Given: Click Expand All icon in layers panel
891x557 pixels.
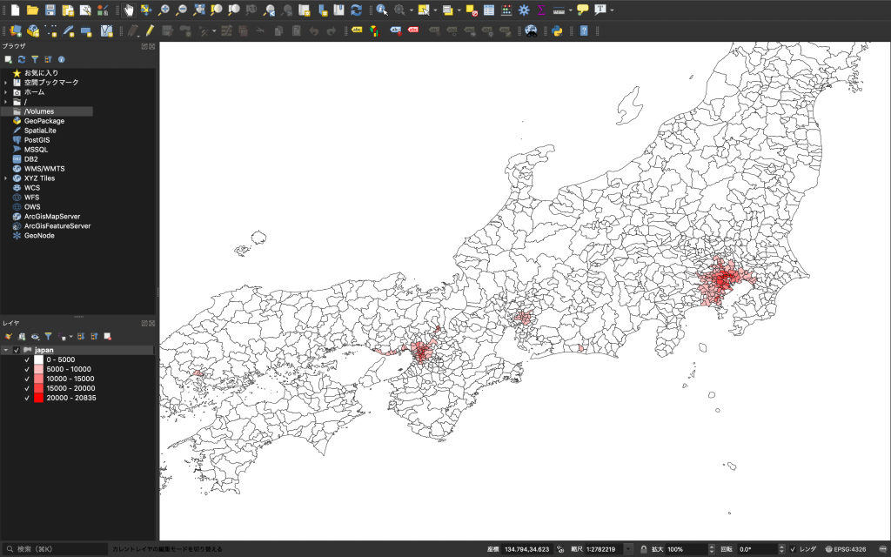Looking at the screenshot, I should [81, 337].
